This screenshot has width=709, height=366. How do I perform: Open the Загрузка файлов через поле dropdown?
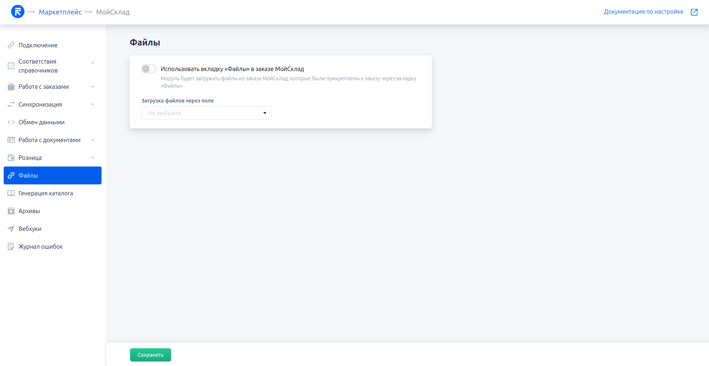(206, 113)
